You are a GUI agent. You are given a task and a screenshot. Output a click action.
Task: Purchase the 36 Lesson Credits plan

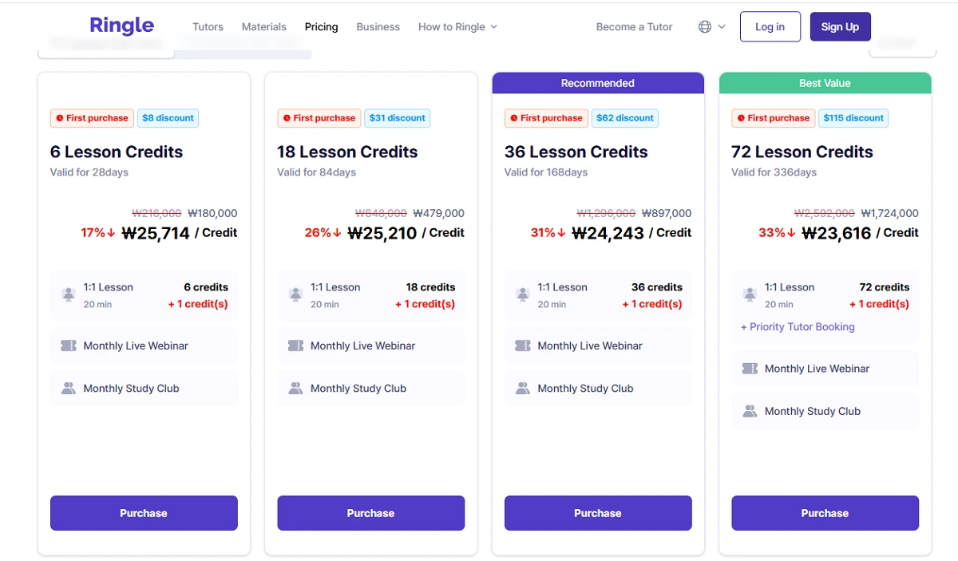point(598,513)
